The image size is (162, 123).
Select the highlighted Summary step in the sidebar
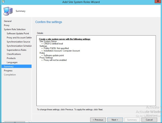pyautogui.click(x=9, y=66)
